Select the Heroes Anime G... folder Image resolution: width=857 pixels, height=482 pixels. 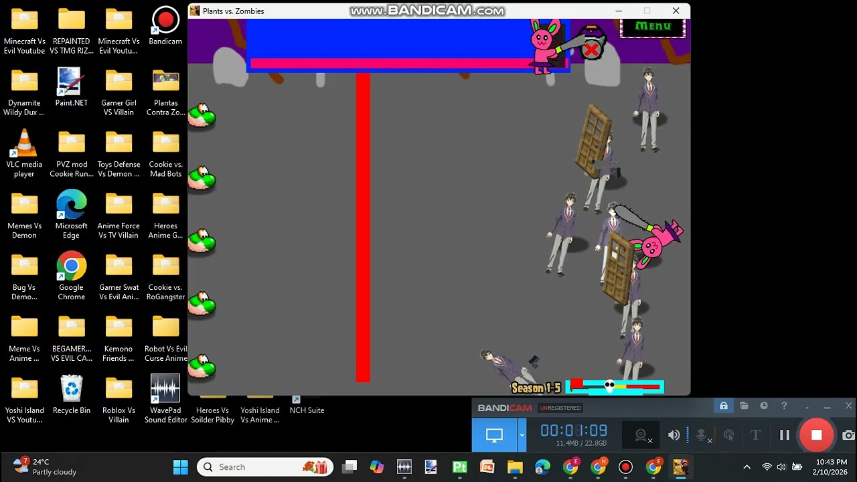165,215
